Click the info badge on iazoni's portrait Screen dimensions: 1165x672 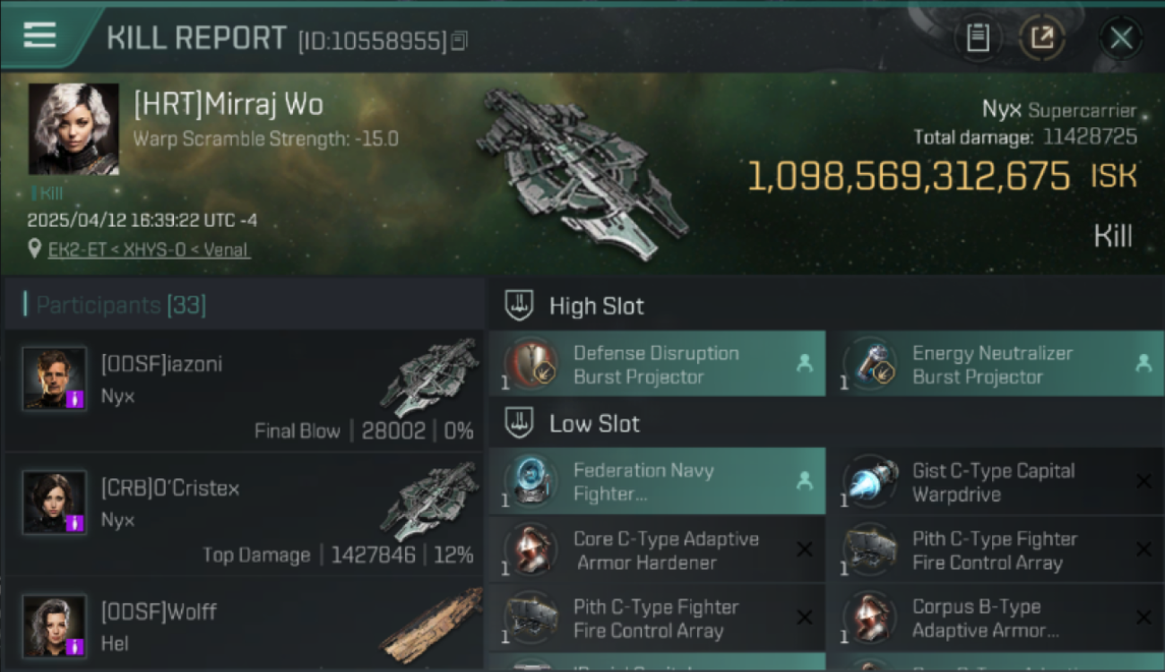(75, 400)
